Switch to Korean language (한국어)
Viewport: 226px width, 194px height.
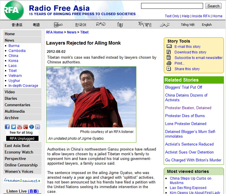(81, 25)
